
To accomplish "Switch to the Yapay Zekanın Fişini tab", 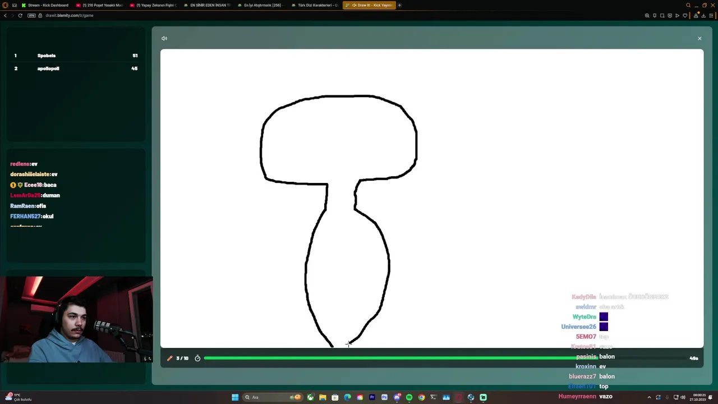I will coord(153,5).
